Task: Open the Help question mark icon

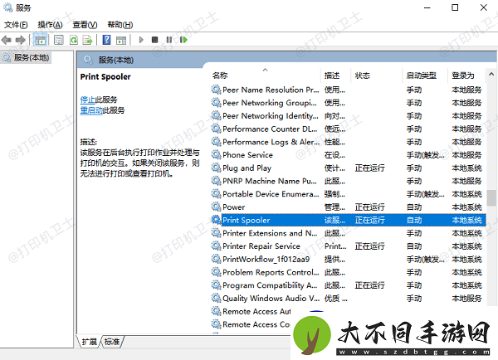Action: tap(107, 40)
